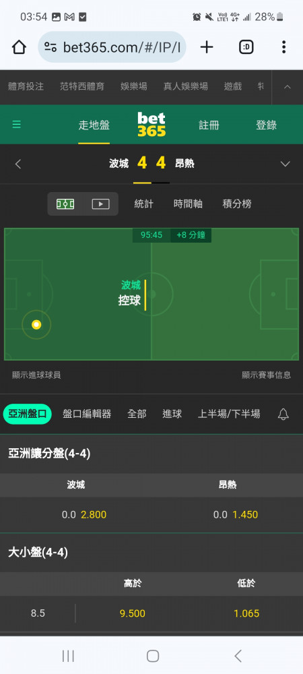The width and height of the screenshot is (303, 674).
Task: Collapse top category bar with up chevron
Action: 288,87
